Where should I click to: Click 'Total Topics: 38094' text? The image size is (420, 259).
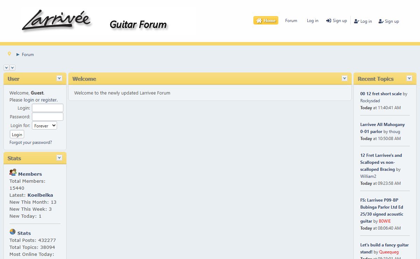32,247
